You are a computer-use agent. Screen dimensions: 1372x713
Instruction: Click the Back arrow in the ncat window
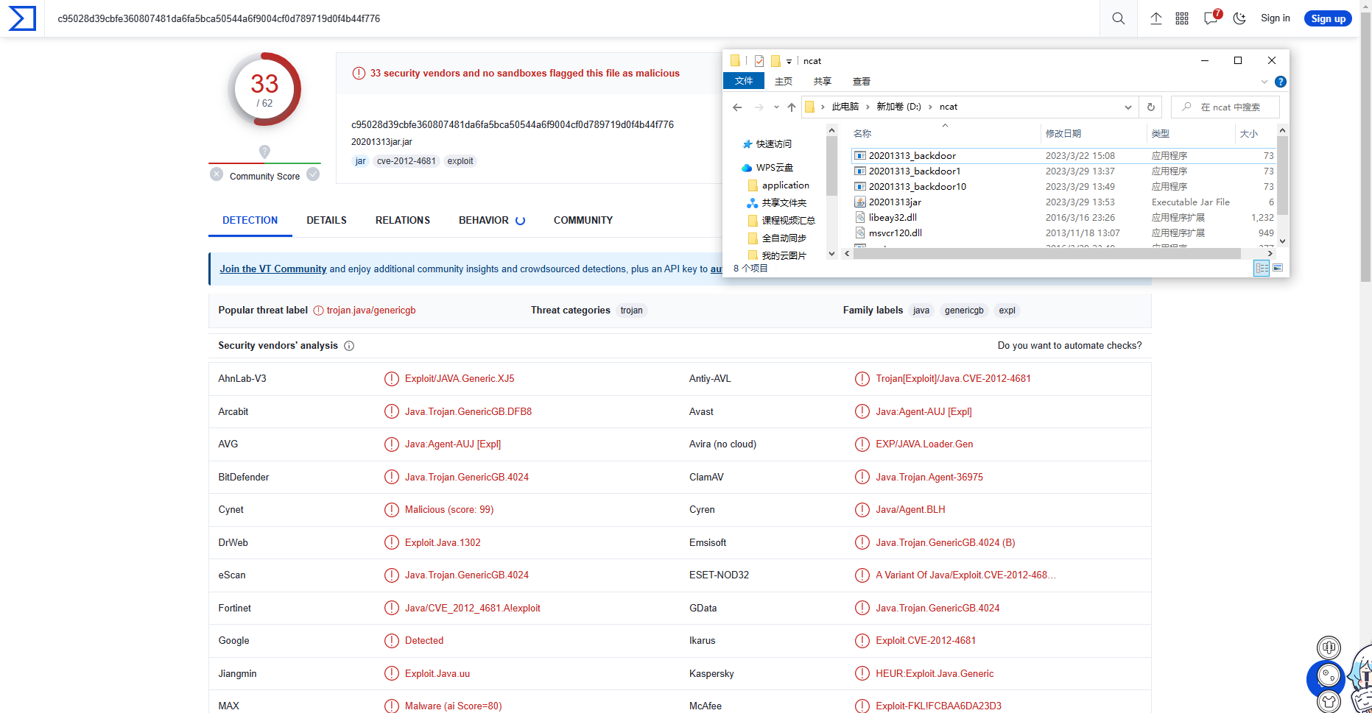737,107
